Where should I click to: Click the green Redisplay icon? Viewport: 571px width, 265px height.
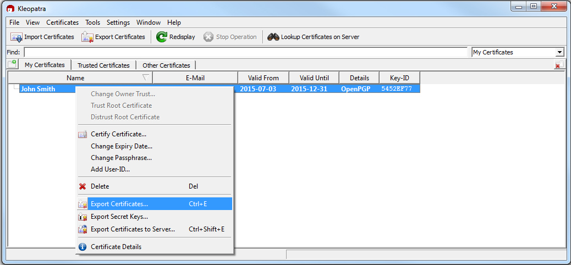(162, 37)
